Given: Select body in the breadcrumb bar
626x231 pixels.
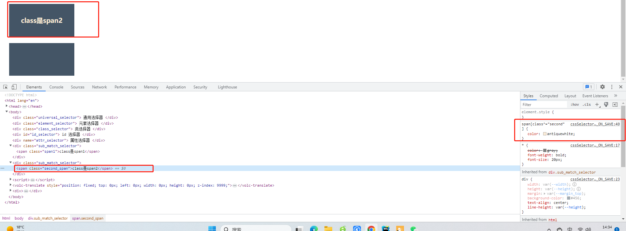Looking at the screenshot, I should [x=19, y=218].
